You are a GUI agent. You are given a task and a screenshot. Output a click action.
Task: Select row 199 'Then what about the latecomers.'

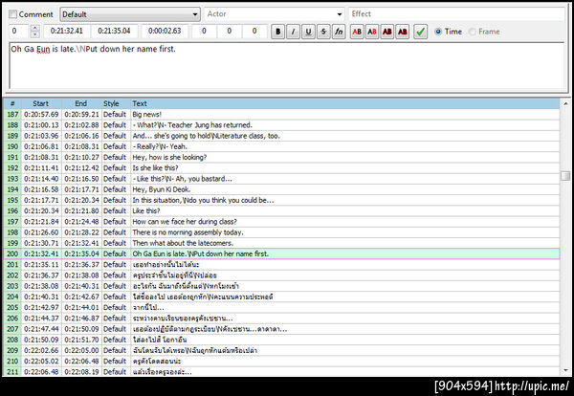[281, 243]
